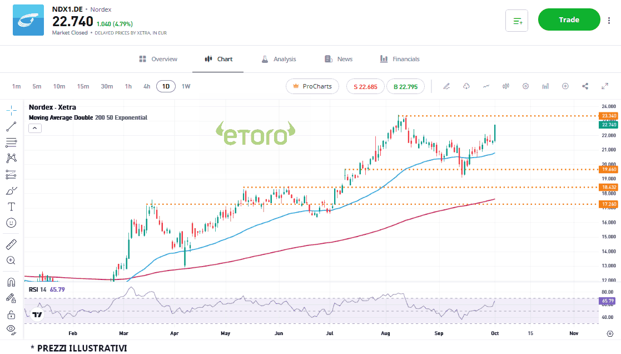621x354 pixels.
Task: Select the text annotation tool
Action: pyautogui.click(x=11, y=206)
